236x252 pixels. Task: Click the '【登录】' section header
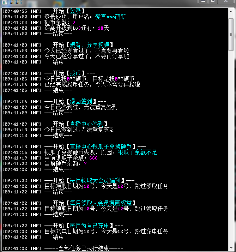(75, 11)
